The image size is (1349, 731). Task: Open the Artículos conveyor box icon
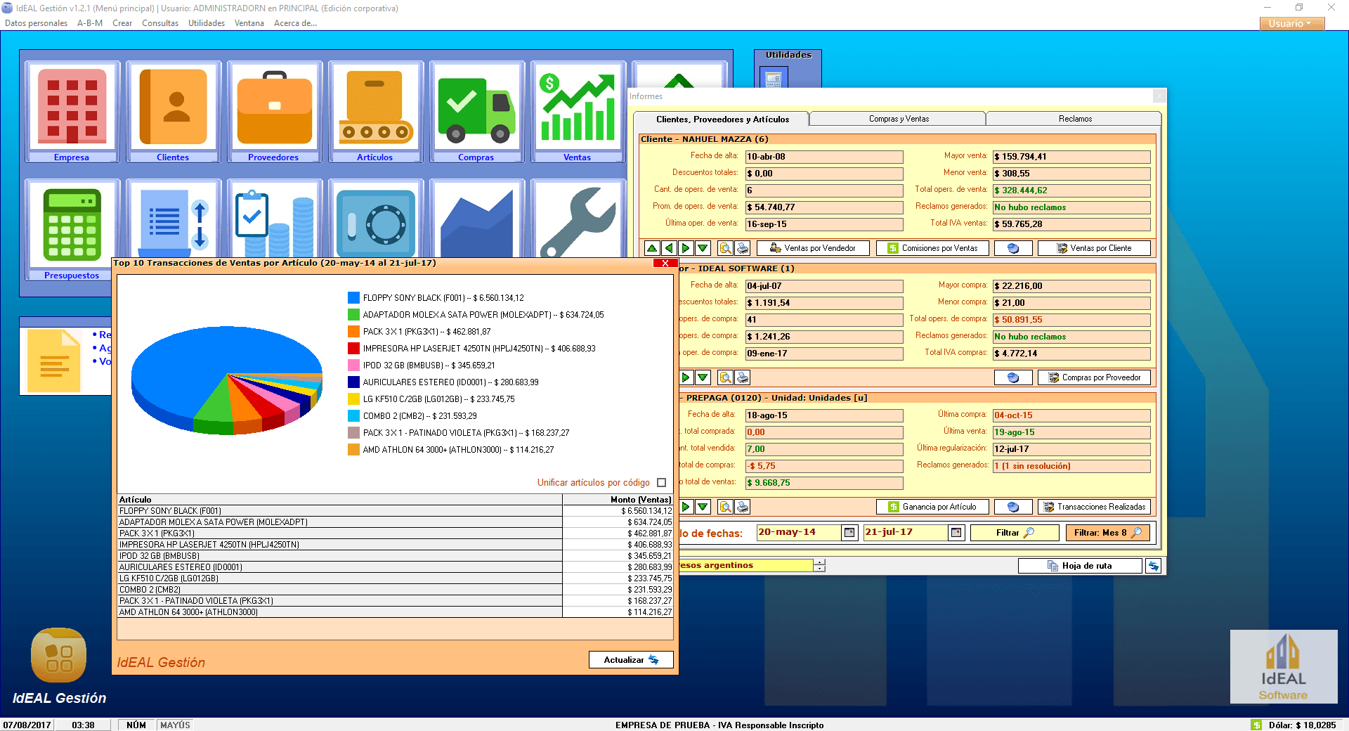click(x=375, y=112)
